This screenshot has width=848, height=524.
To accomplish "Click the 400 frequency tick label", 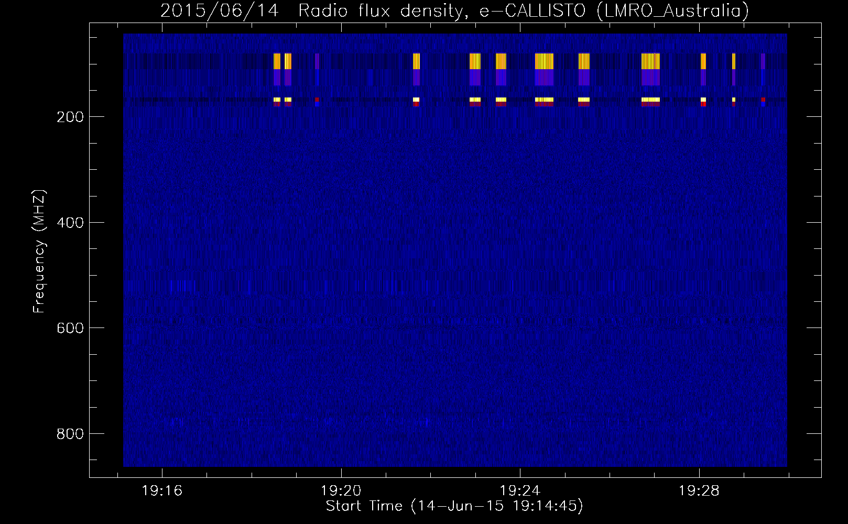I will click(x=70, y=223).
